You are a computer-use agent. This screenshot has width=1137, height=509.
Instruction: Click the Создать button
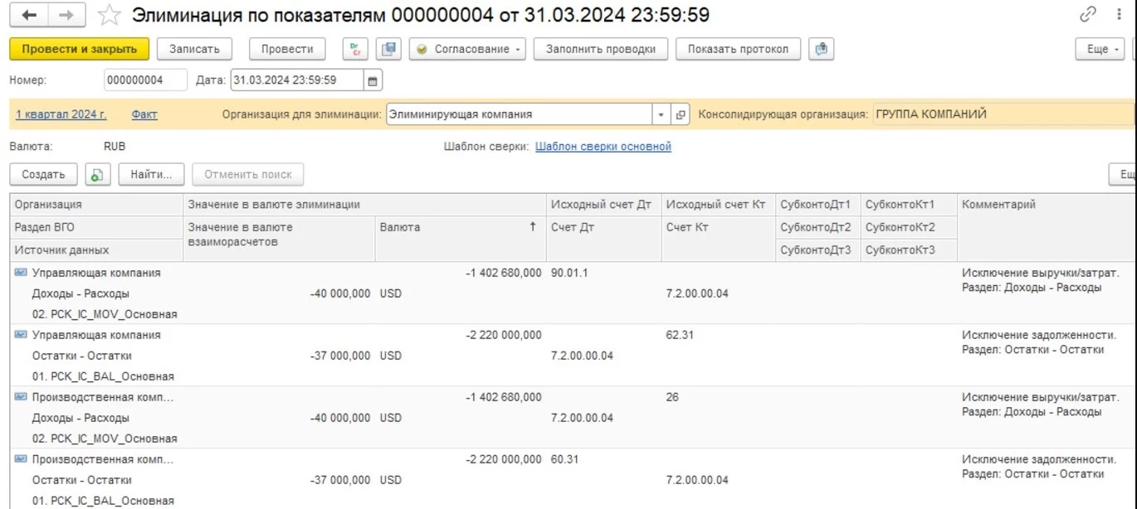[x=43, y=174]
